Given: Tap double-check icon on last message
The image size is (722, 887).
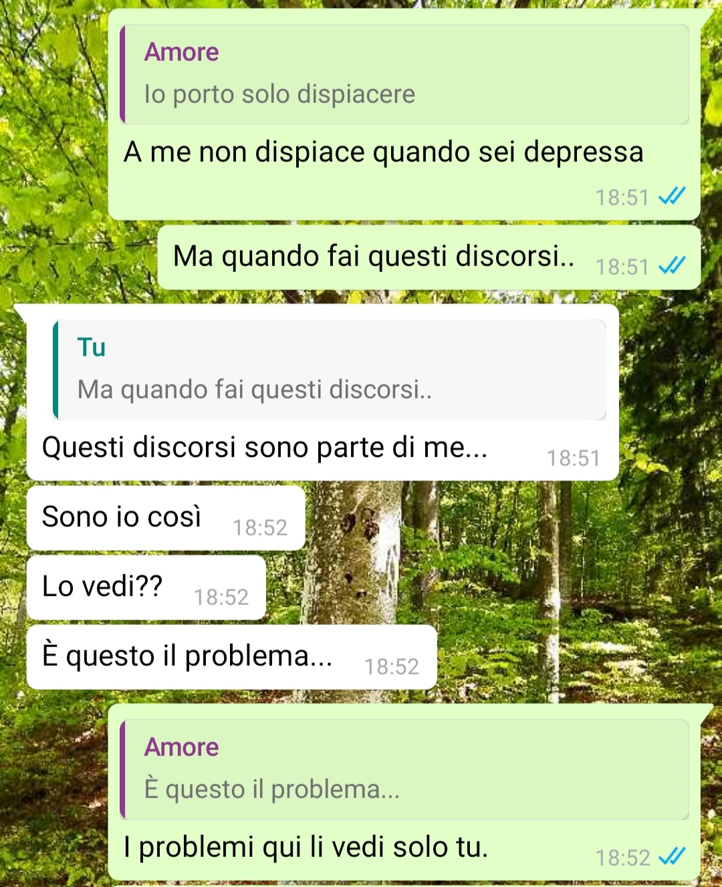Looking at the screenshot, I should [672, 856].
